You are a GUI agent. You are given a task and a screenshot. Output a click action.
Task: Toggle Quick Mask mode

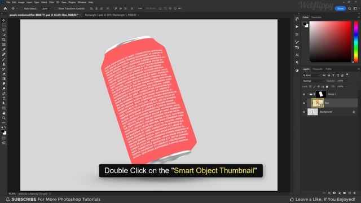point(4,138)
